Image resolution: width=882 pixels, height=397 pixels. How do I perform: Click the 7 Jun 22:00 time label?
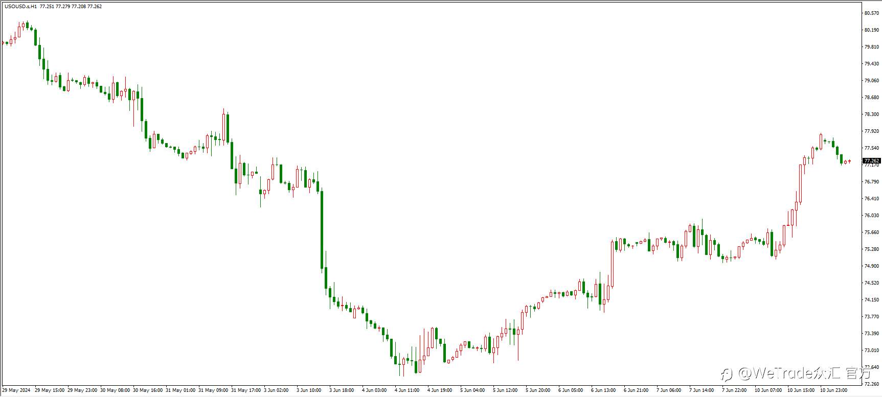[734, 390]
